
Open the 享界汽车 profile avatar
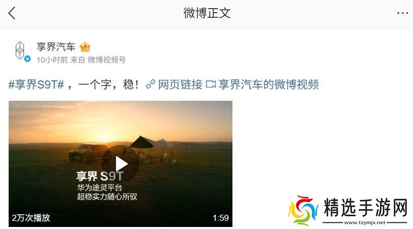(x=20, y=50)
